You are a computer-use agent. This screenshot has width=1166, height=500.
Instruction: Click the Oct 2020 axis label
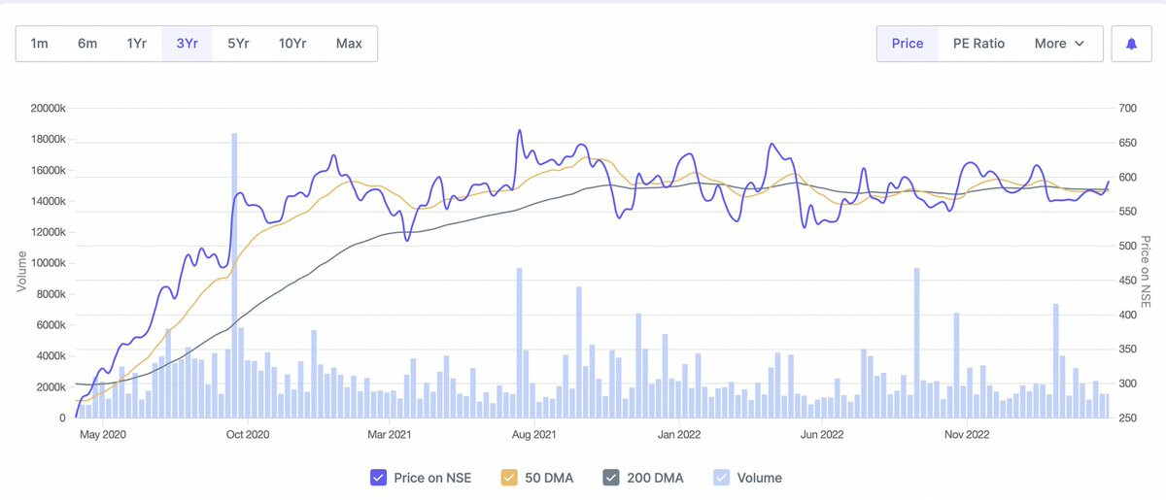[x=248, y=435]
